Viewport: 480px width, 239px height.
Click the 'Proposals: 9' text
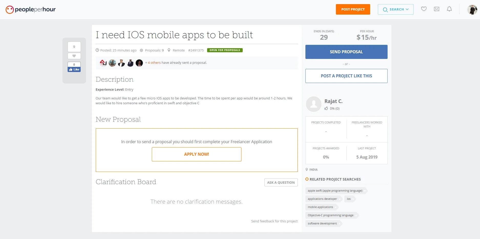154,50
